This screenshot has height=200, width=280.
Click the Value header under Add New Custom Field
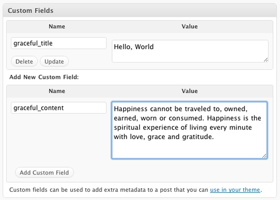189,91
